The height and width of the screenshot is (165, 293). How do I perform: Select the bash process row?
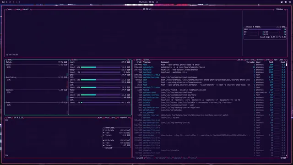coord(210,80)
